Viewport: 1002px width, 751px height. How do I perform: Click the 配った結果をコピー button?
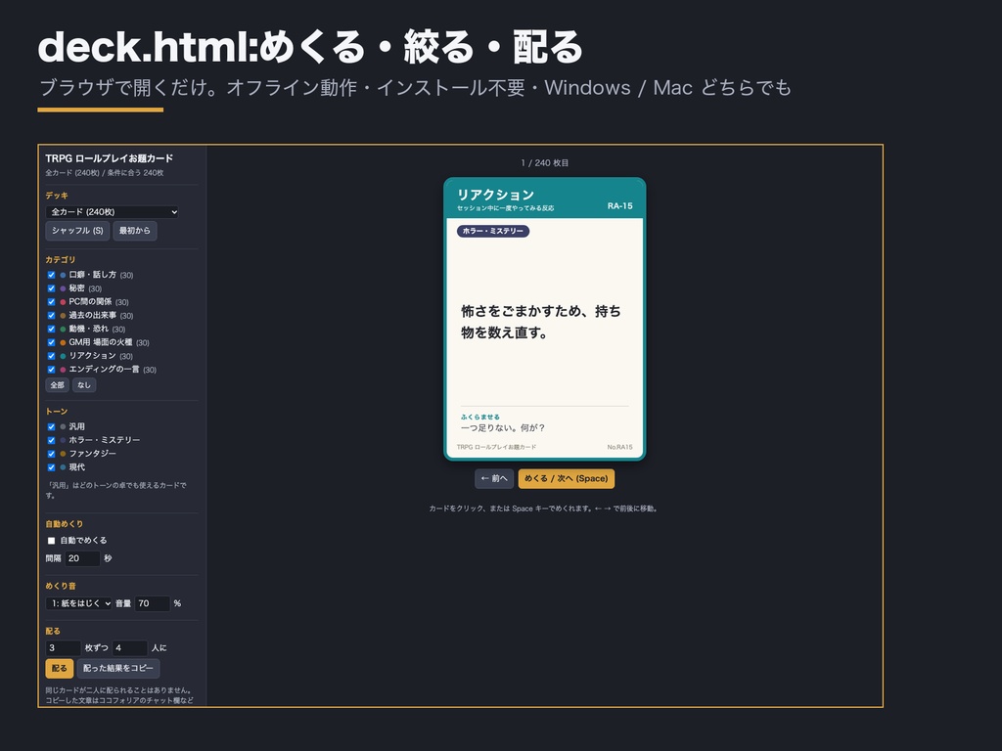(x=118, y=668)
